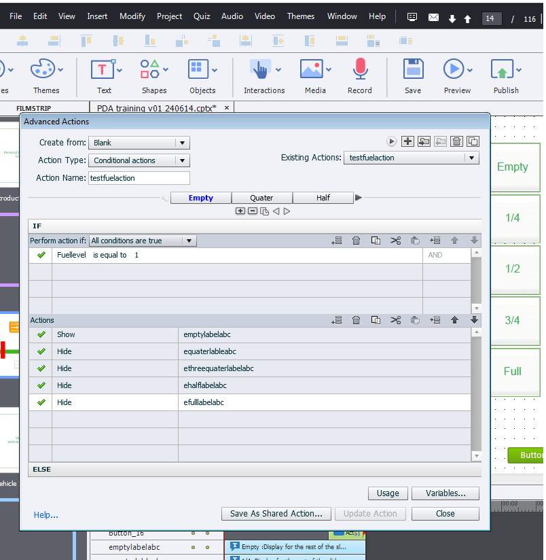546x560 pixels.
Task: Show more decision tabs after Half
Action: (359, 198)
